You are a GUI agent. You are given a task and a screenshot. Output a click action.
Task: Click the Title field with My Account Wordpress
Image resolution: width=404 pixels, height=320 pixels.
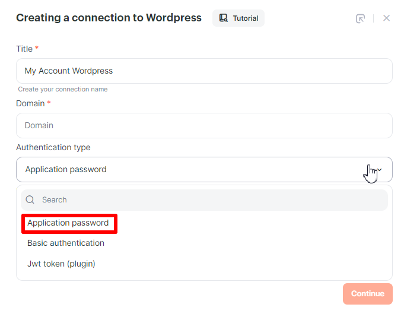tap(203, 71)
